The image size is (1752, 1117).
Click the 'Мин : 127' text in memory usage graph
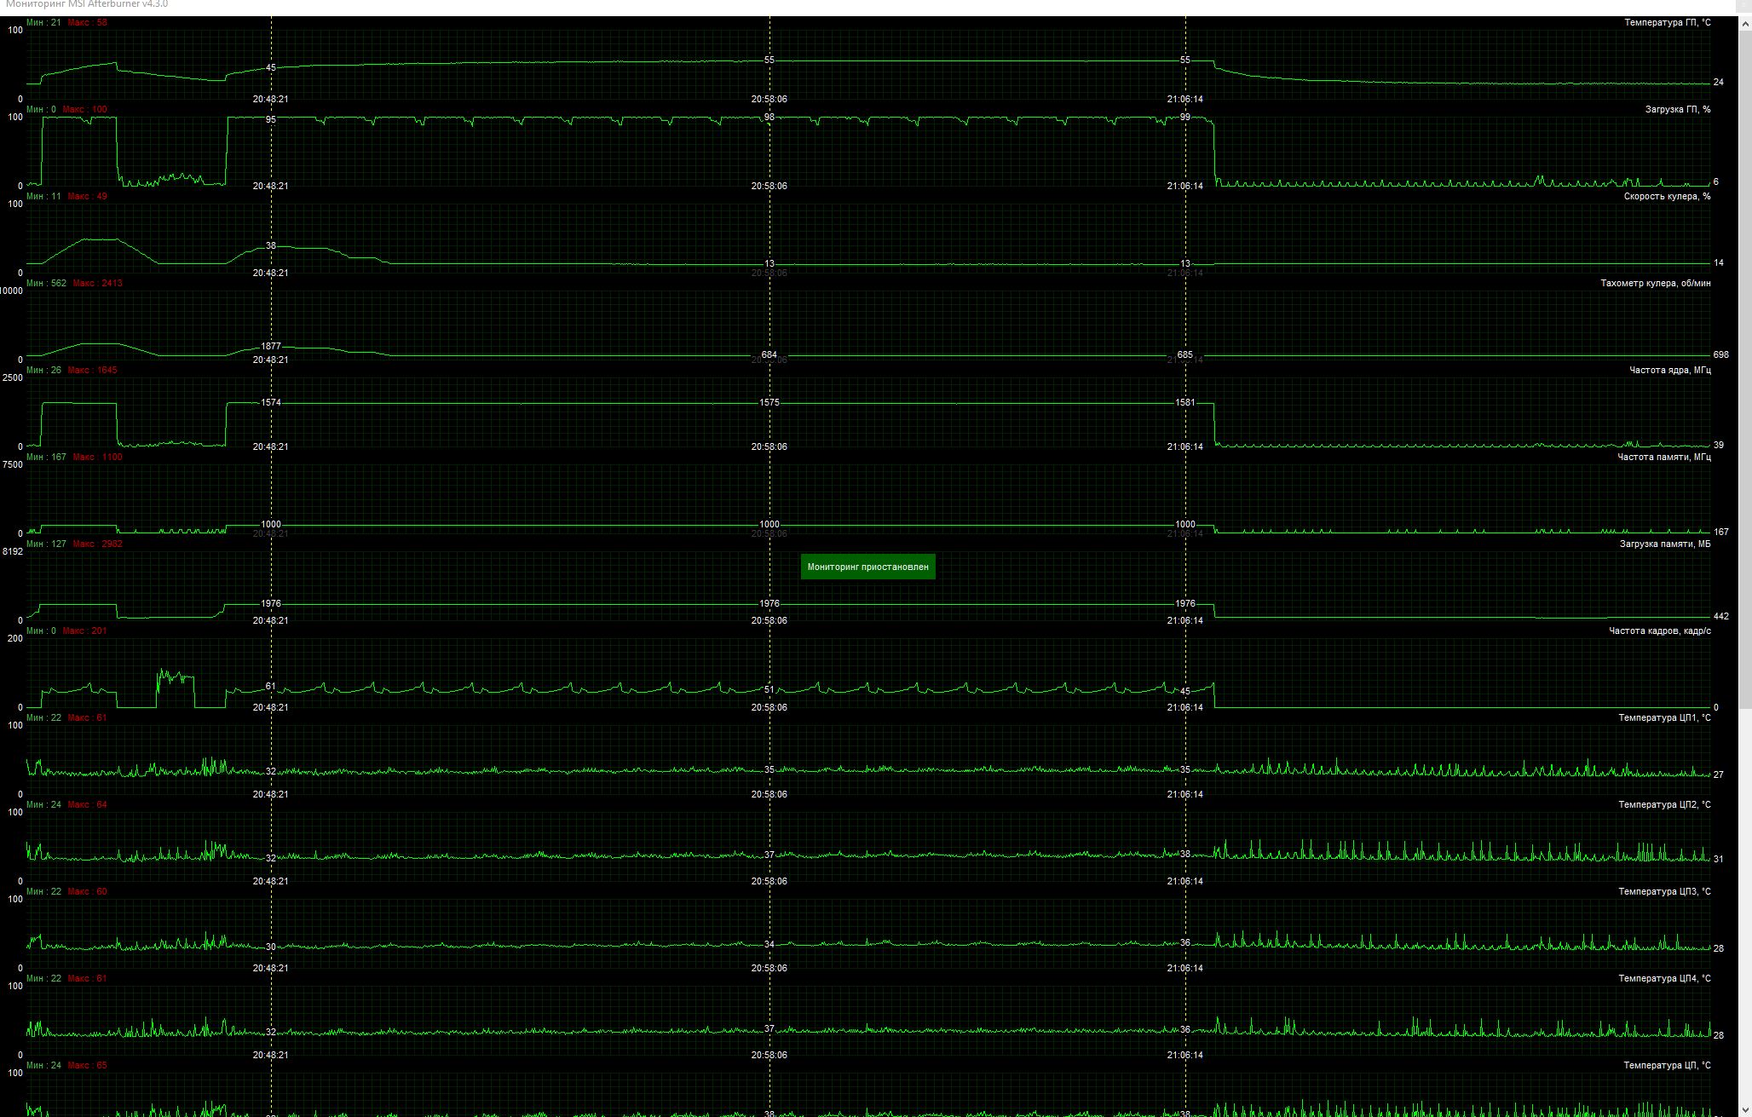(x=46, y=544)
